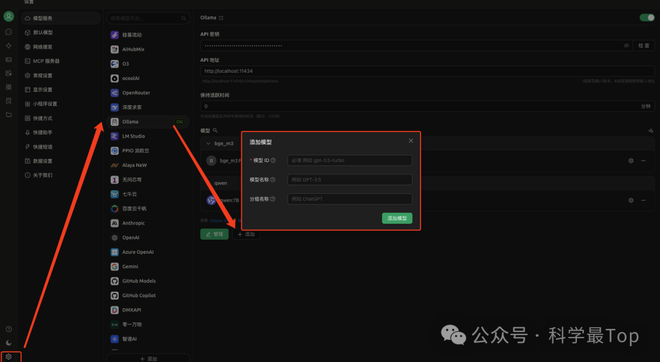The height and width of the screenshot is (362, 660).
Task: Select the PPIO 派欧云 provider
Action: click(x=148, y=150)
